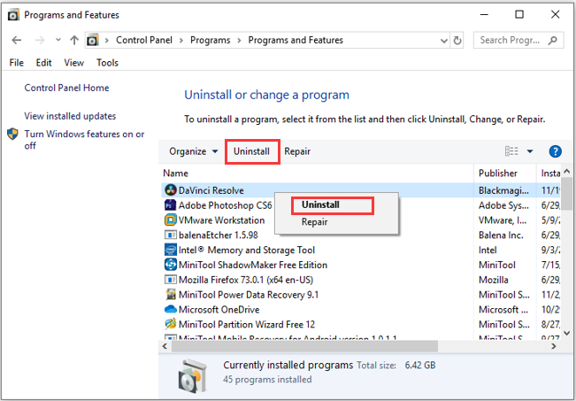
Task: Open the File menu
Action: (x=17, y=63)
